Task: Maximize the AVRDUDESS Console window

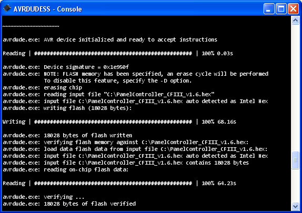Action: [x=281, y=8]
